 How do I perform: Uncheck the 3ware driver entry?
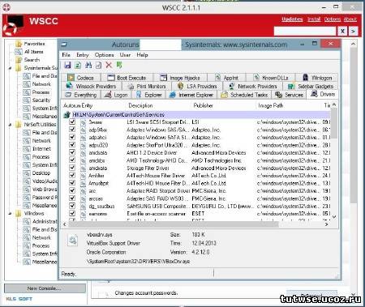click(x=72, y=122)
